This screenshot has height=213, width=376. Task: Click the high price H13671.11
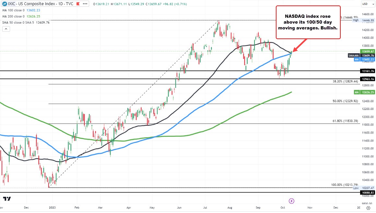click(119, 4)
